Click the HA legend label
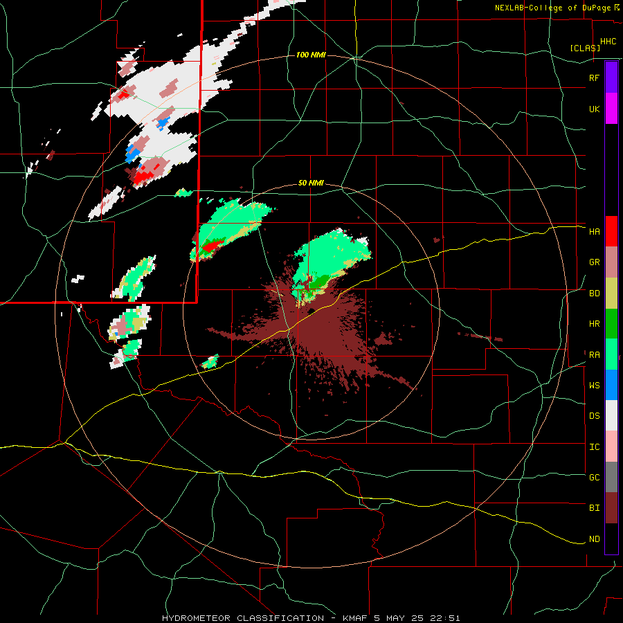This screenshot has width=623, height=623. (x=594, y=232)
